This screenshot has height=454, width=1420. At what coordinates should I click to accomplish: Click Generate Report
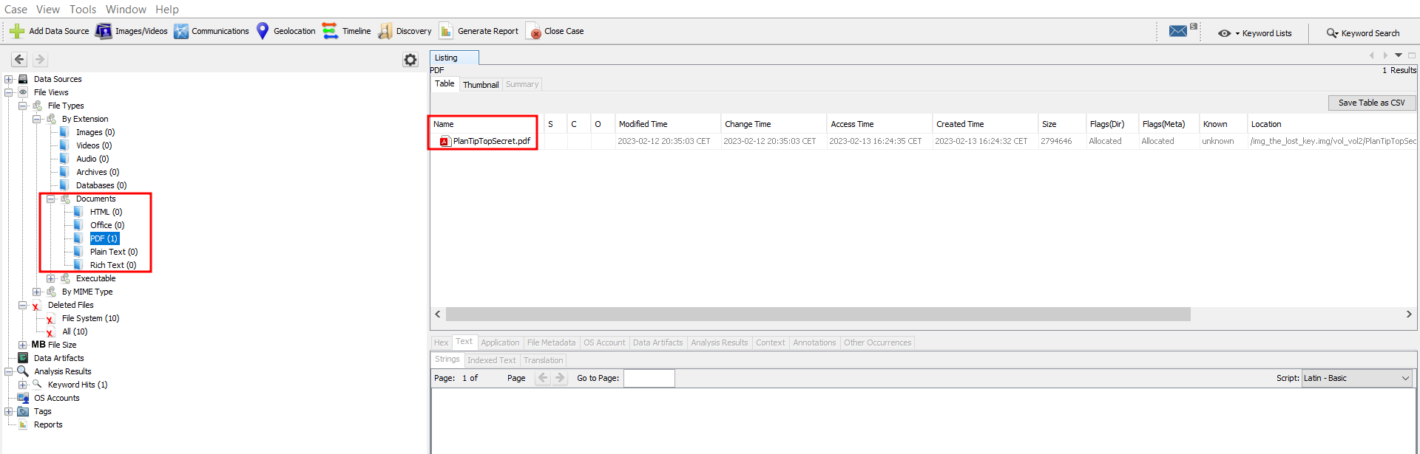[x=479, y=31]
